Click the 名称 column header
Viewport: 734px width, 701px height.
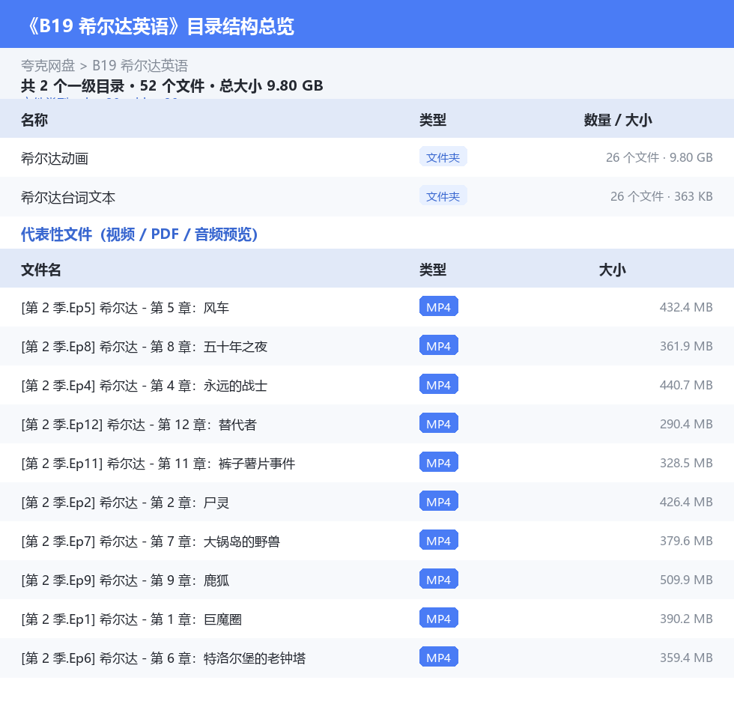tap(34, 120)
